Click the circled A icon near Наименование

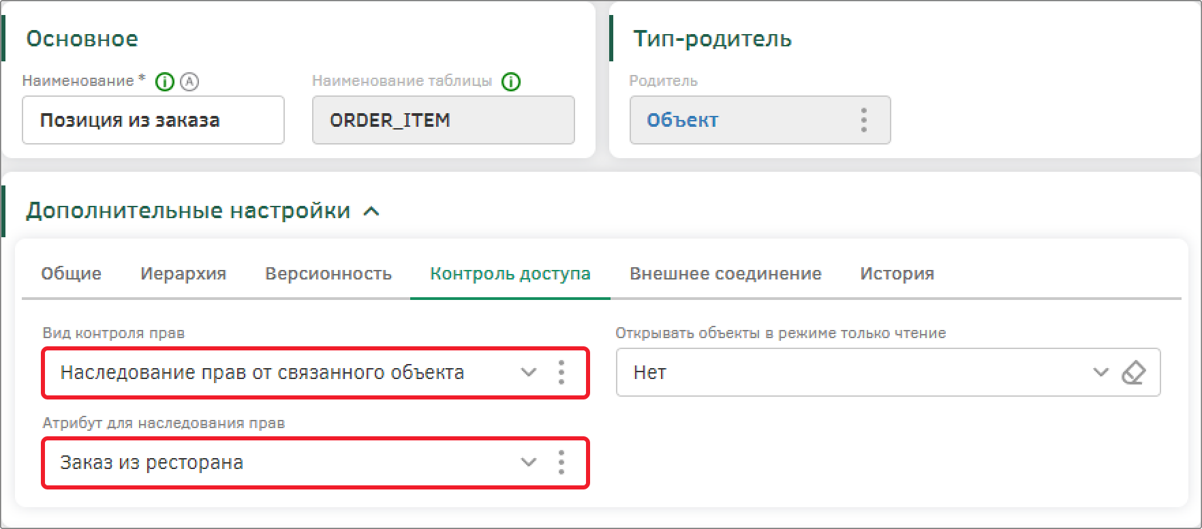(189, 82)
